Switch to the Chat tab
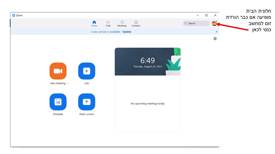The image size is (275, 154). click(108, 24)
